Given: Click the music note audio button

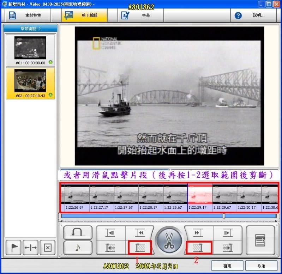Looking at the screenshot, I should tap(78, 248).
